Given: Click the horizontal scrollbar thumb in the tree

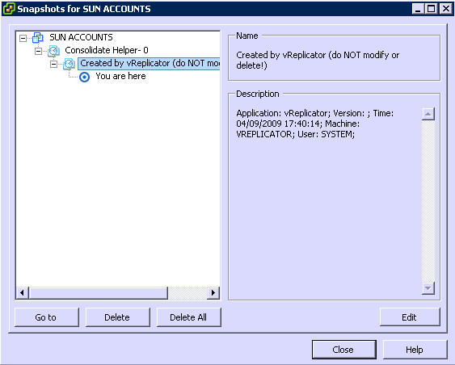Looking at the screenshot, I should (x=99, y=293).
